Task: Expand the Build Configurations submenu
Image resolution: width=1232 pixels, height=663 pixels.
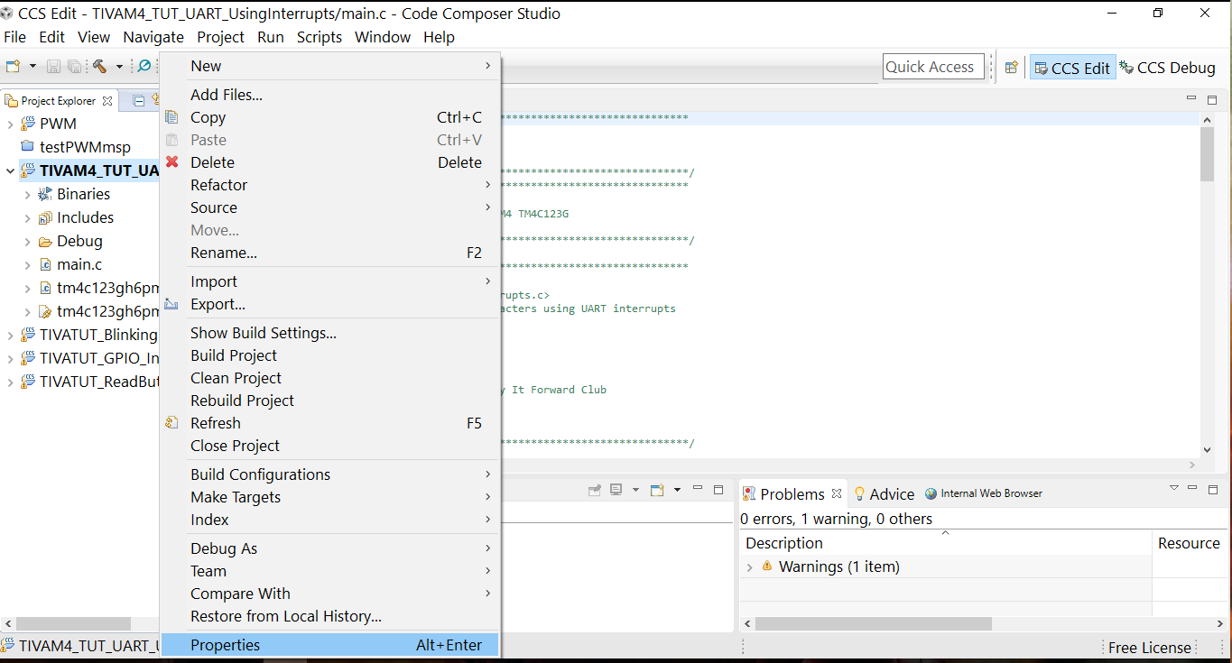Action: coord(329,474)
